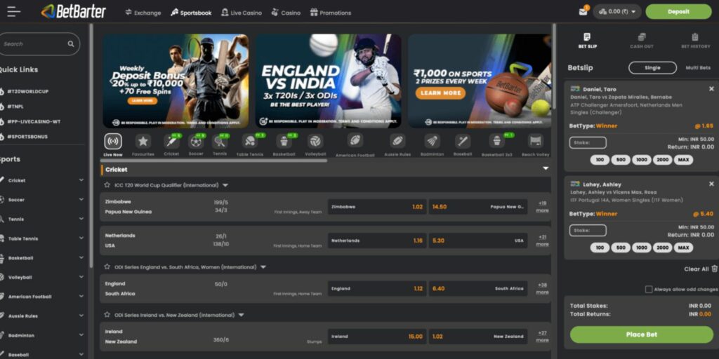719x359 pixels.
Task: Click the sports icon row horizontal scrollbar
Action: [x=214, y=161]
